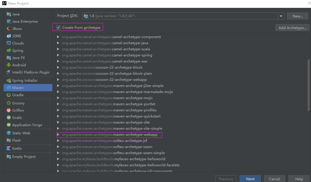
Task: Click the Flash icon
Action: [x=9, y=140]
